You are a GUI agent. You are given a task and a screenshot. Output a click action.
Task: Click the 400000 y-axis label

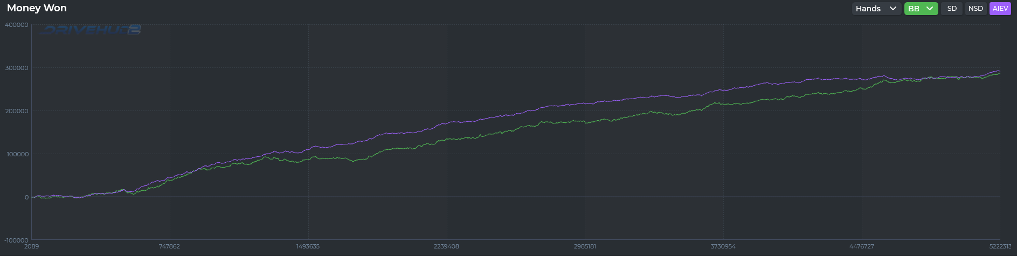click(16, 25)
